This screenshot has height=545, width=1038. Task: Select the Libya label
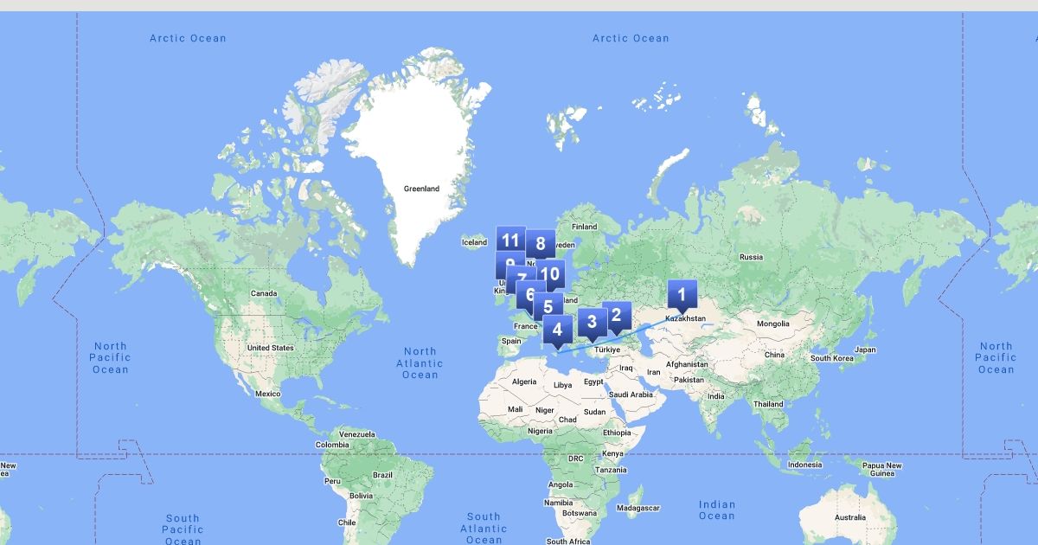562,385
